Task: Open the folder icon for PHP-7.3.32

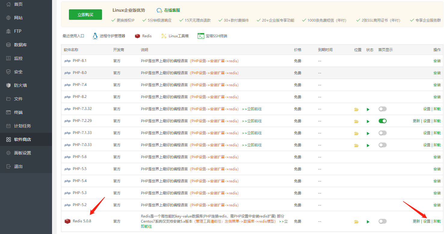Action: point(356,109)
